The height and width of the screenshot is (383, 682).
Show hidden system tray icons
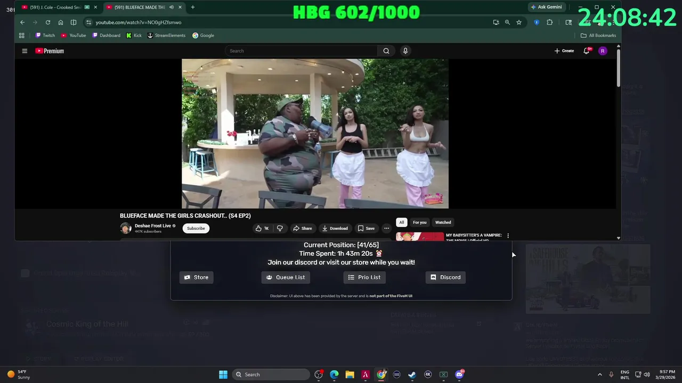point(599,374)
